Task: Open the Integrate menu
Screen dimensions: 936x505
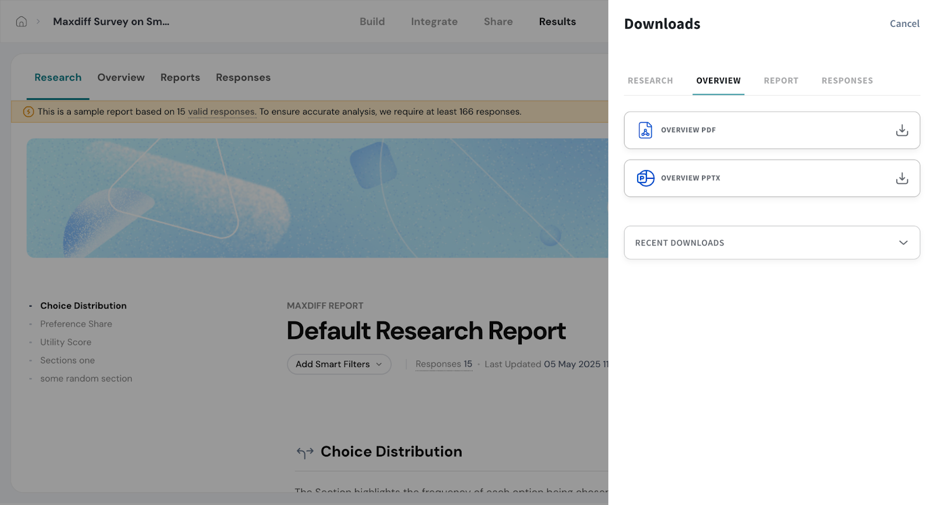Action: (434, 22)
